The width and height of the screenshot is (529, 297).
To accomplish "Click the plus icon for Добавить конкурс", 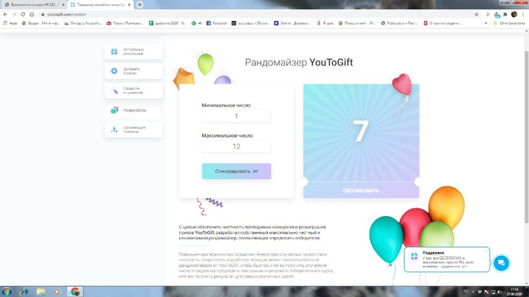I will pyautogui.click(x=114, y=71).
